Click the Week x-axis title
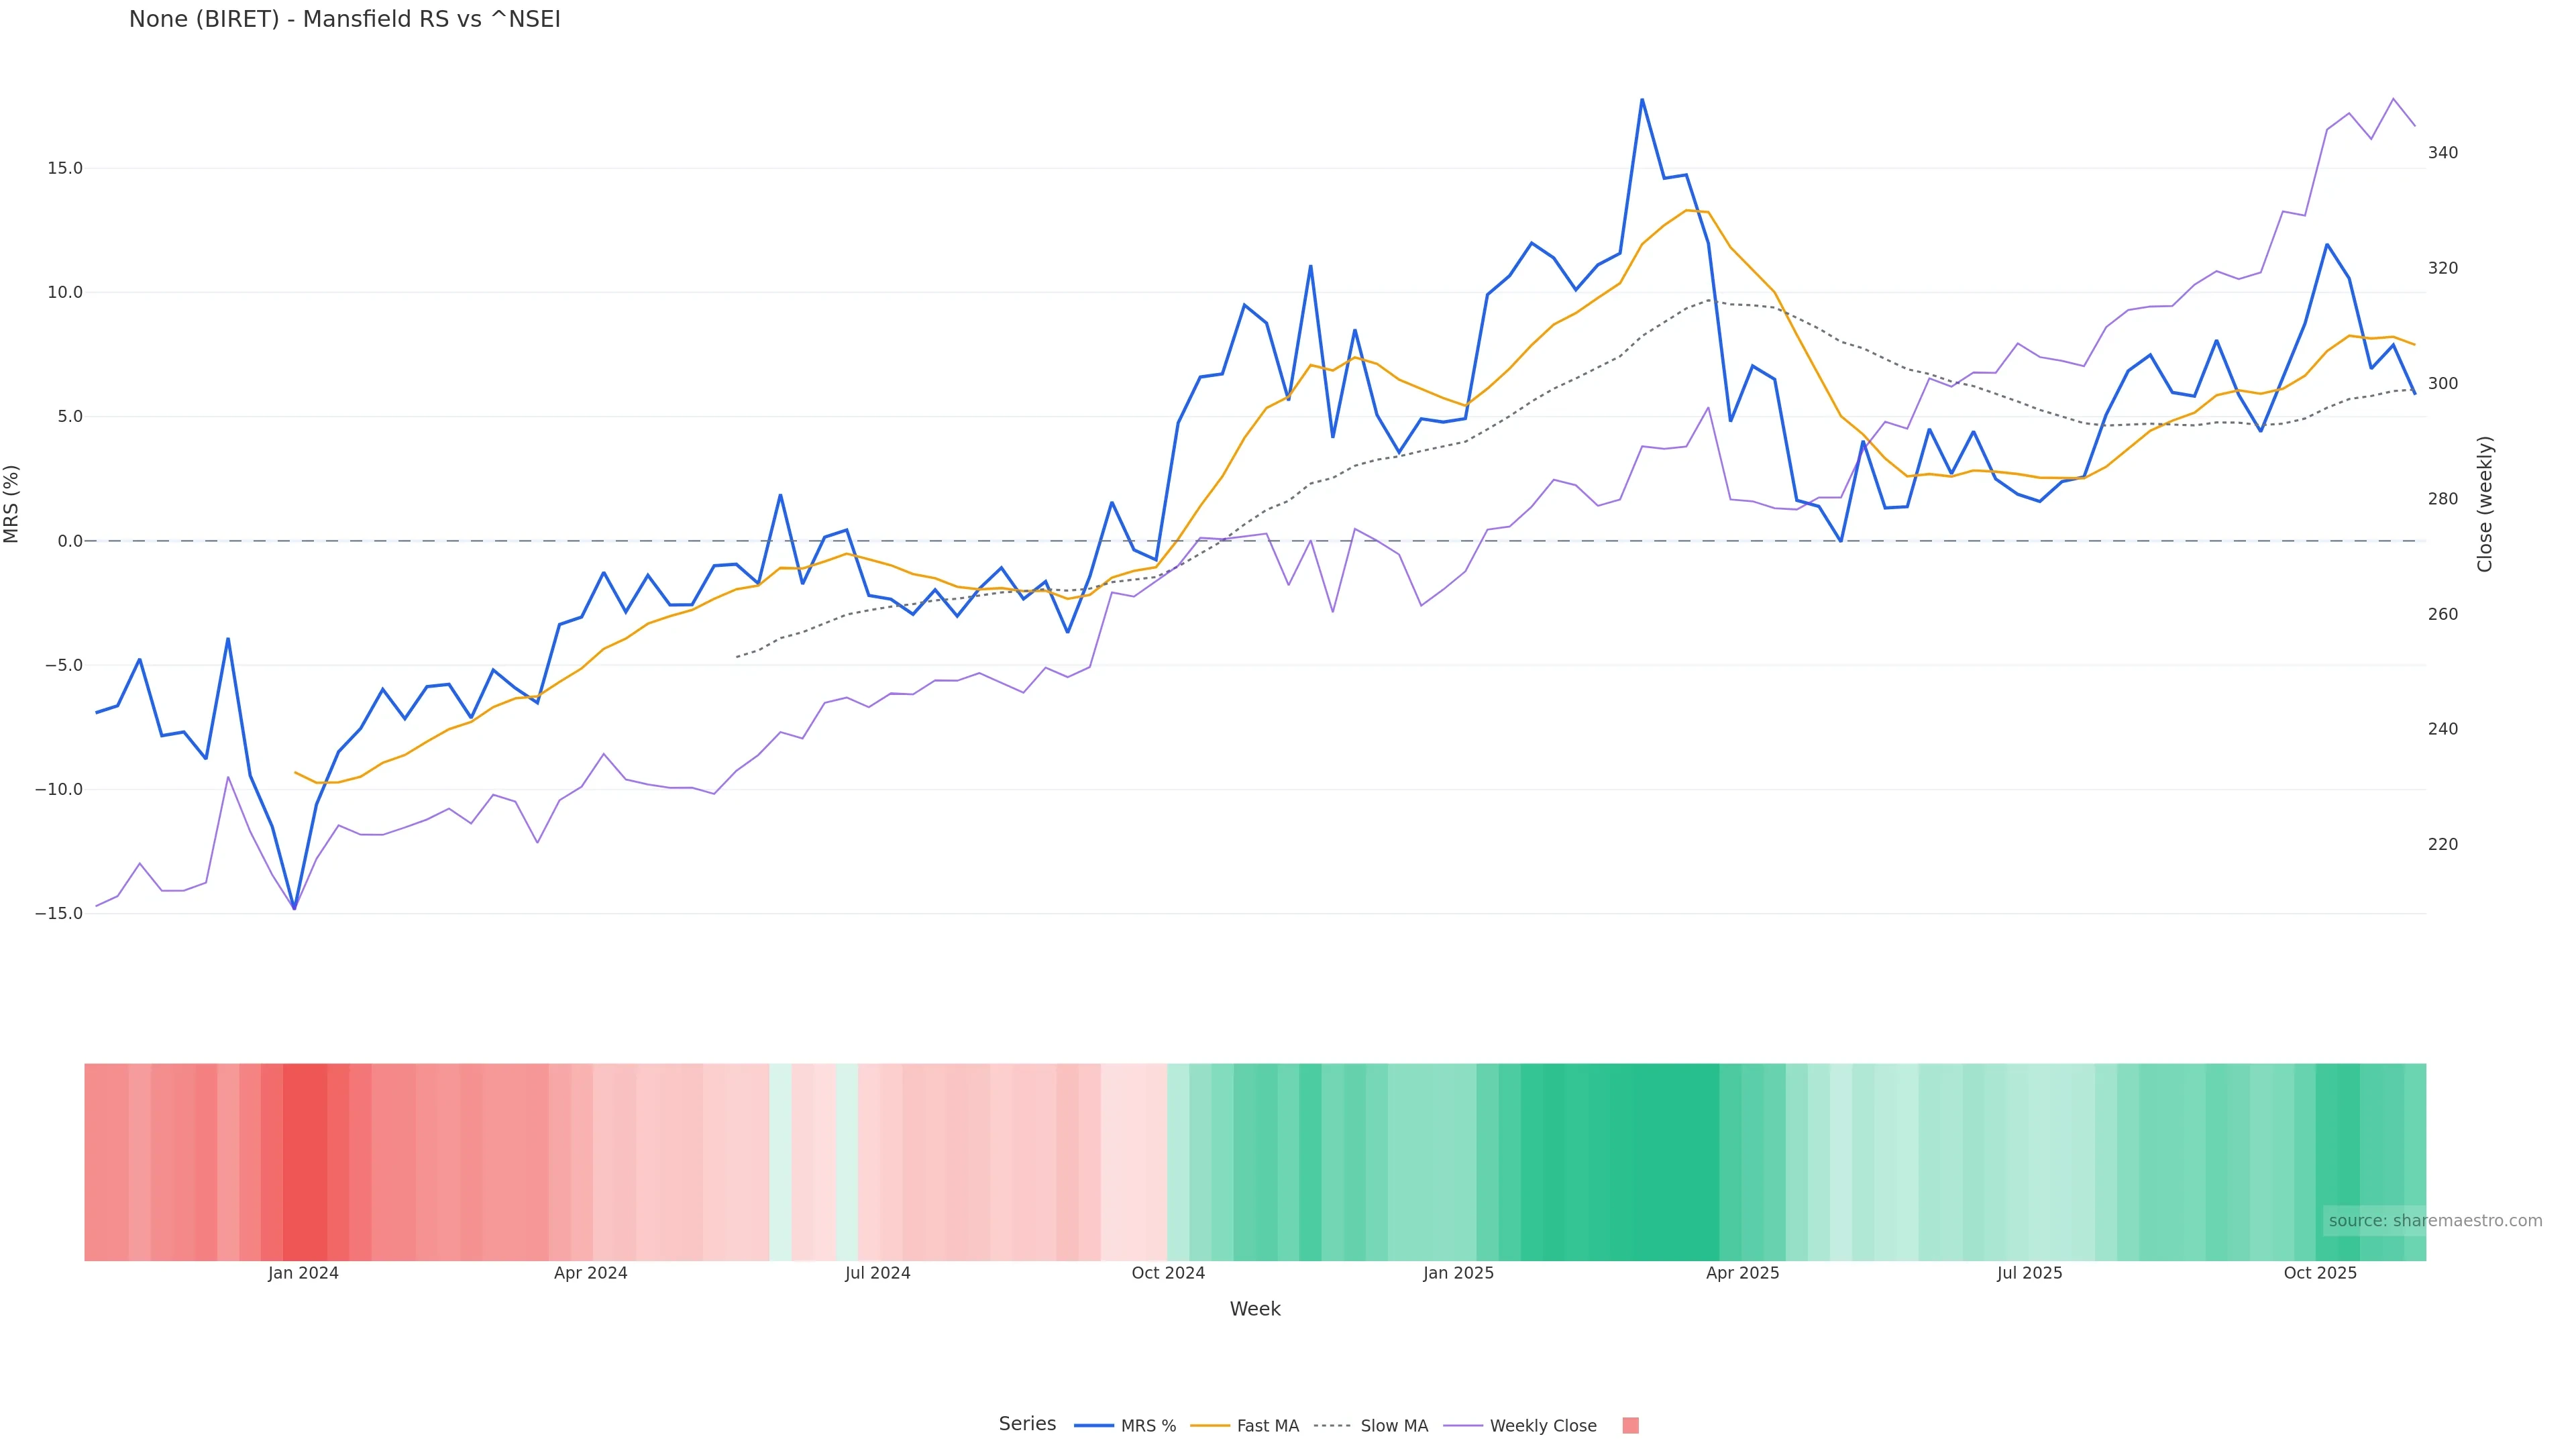 (x=1255, y=1310)
